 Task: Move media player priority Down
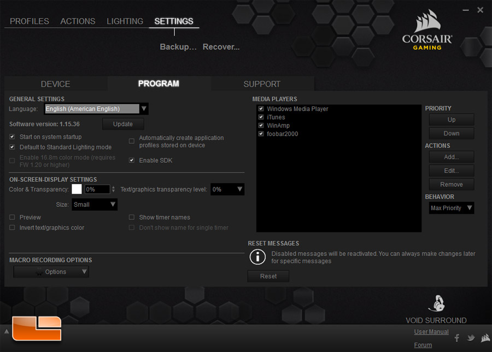coord(452,133)
